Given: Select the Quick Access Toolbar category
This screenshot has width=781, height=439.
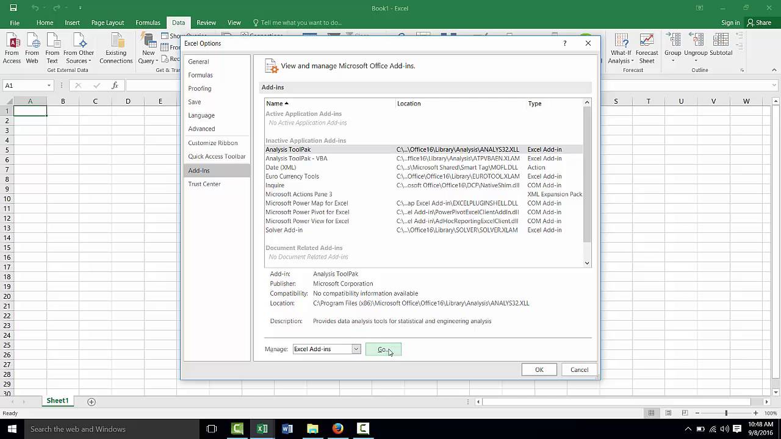Looking at the screenshot, I should 217,156.
